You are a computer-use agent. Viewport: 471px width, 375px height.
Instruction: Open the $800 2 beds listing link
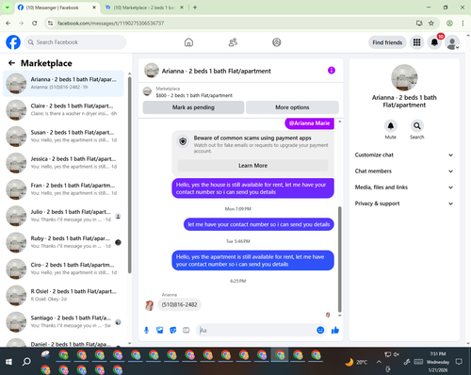[194, 95]
